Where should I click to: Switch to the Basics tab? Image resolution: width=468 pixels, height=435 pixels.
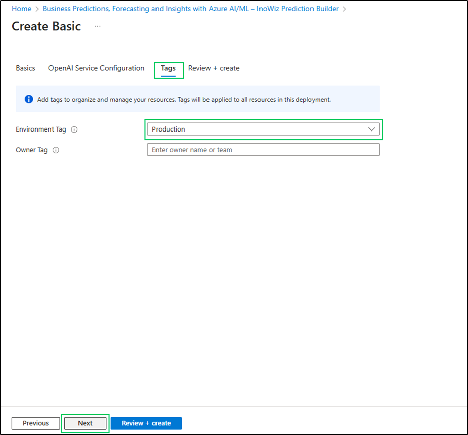coord(25,68)
